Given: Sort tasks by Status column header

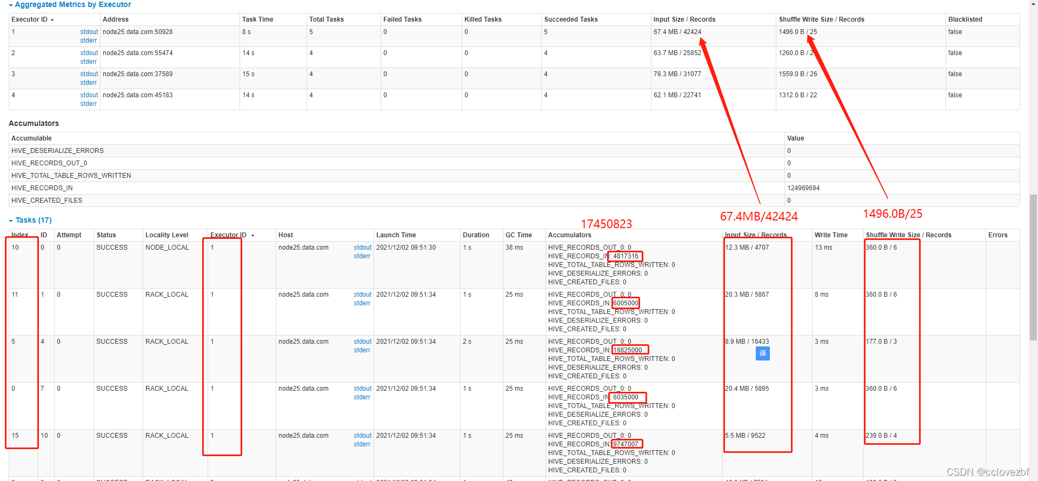Looking at the screenshot, I should tap(107, 235).
